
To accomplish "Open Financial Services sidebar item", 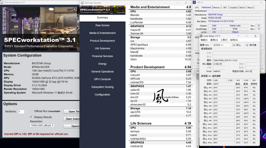I will pyautogui.click(x=102, y=56).
